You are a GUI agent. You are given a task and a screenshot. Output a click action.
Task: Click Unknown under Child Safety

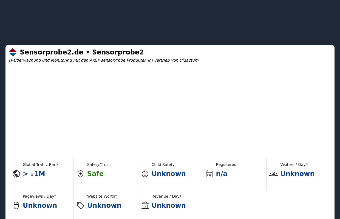[169, 174]
